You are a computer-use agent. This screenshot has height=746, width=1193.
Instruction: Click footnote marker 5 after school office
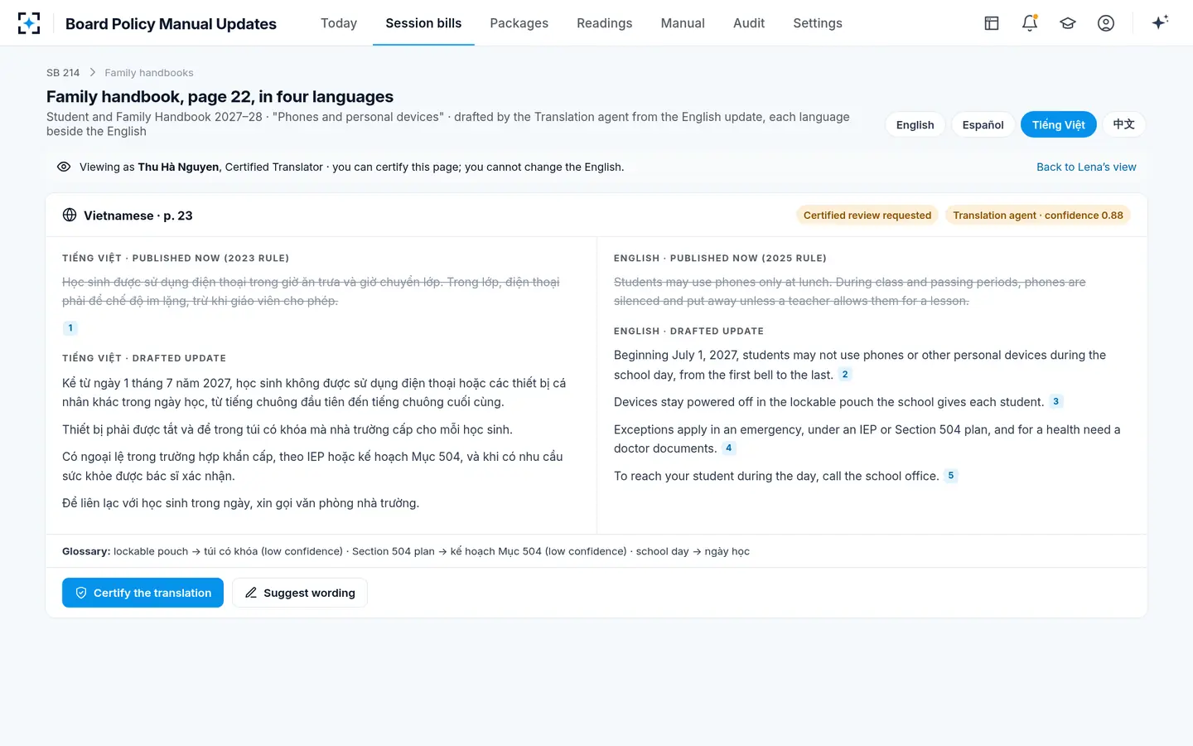click(x=951, y=476)
